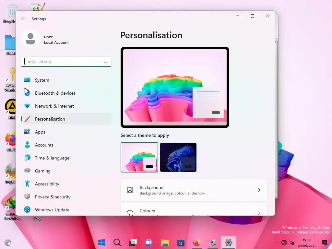Open the Windows Start menu

101,243
